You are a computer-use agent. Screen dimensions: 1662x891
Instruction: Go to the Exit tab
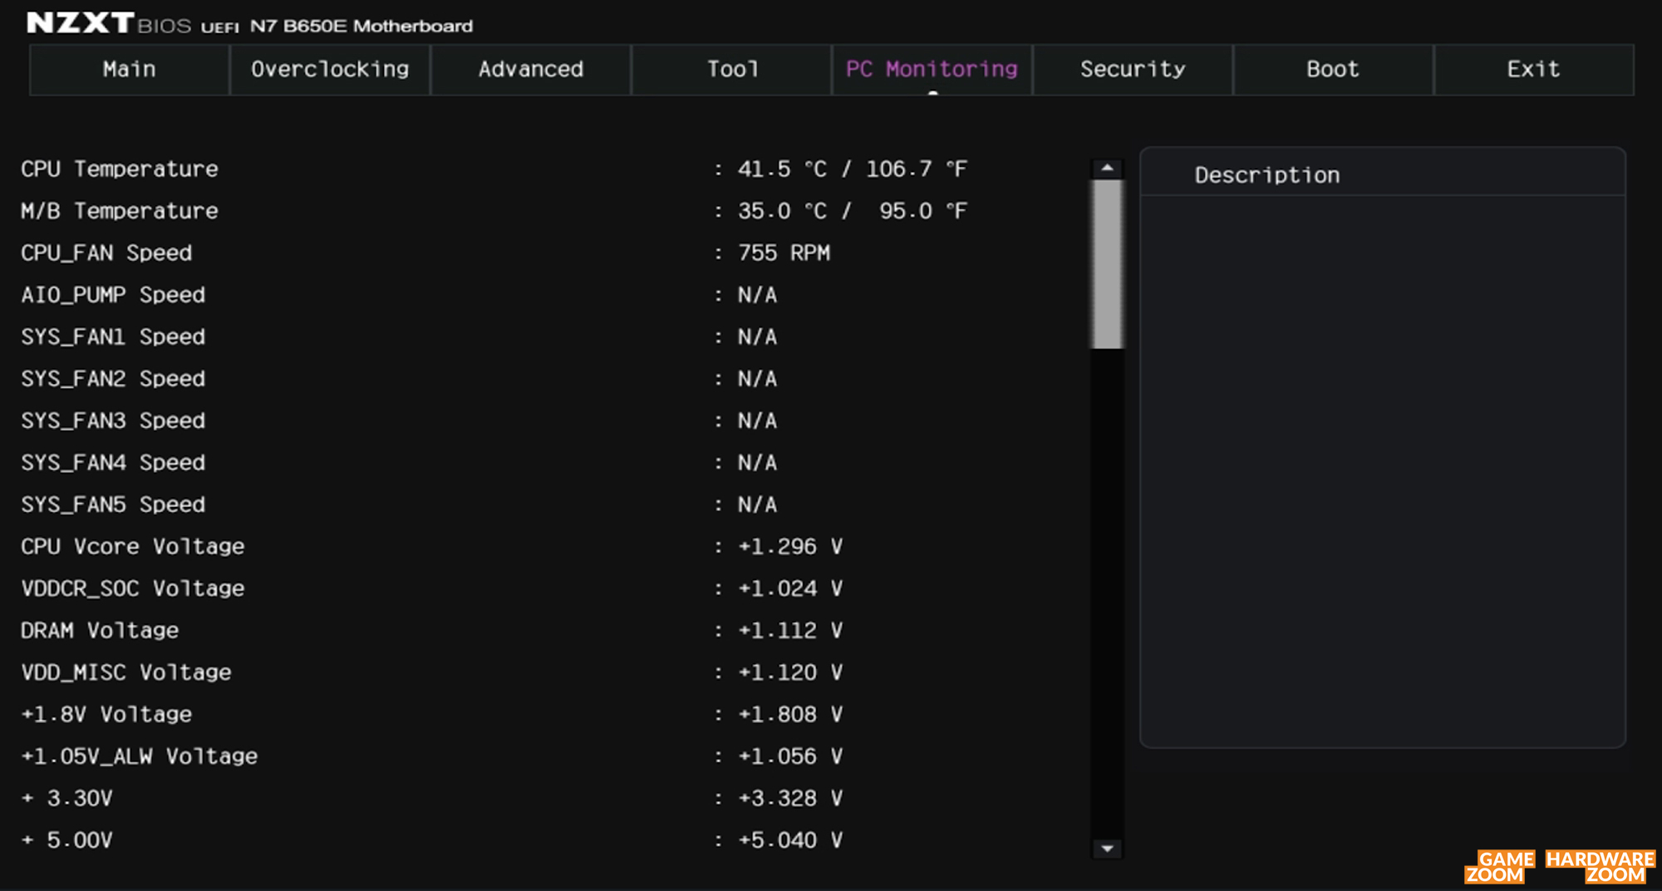[1534, 70]
